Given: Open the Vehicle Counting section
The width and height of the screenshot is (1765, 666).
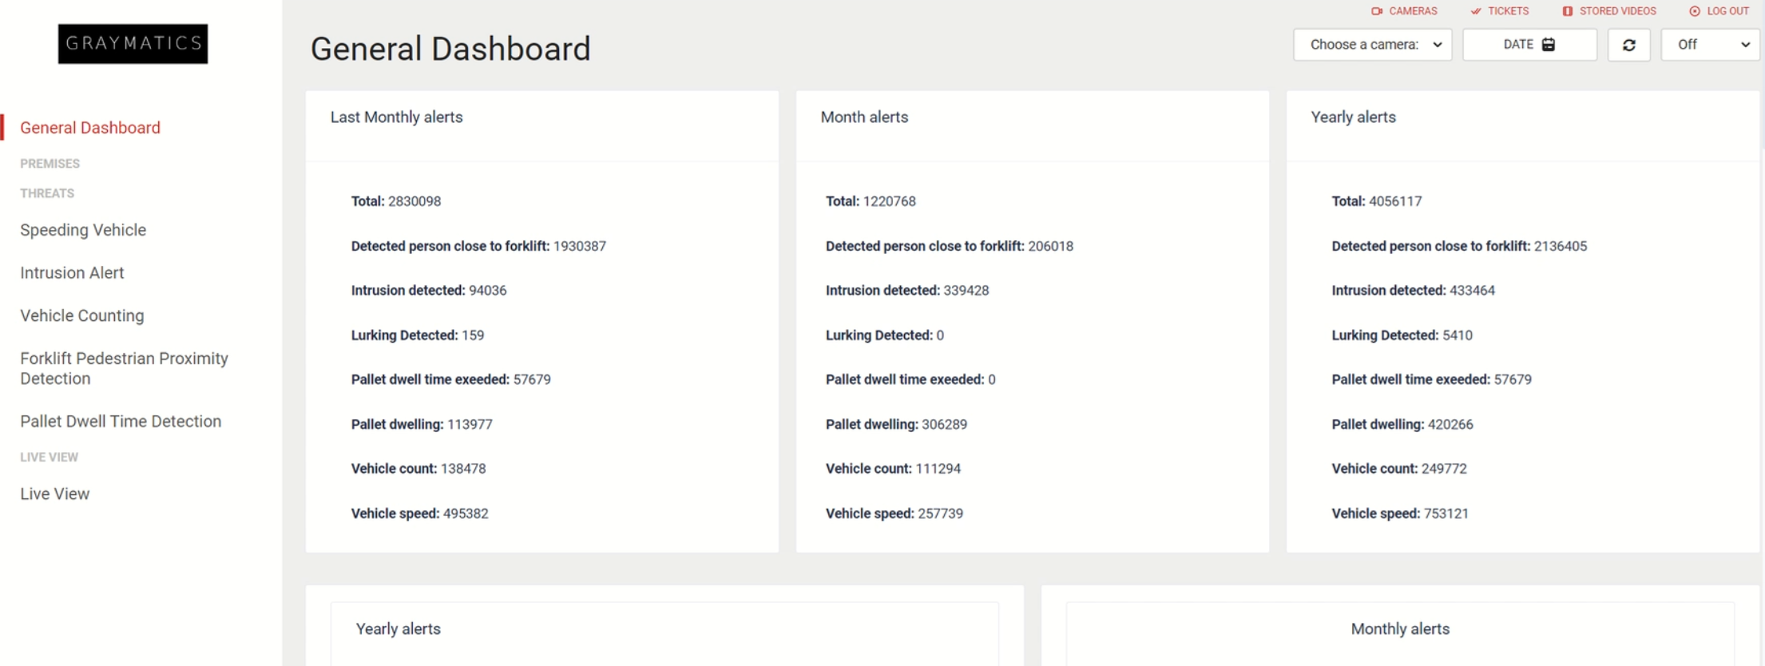Looking at the screenshot, I should click(x=82, y=315).
